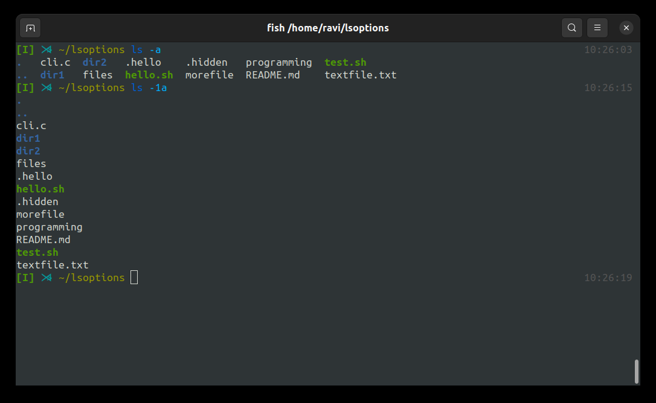Select the green test.sh filename in the listing
Viewport: 656px width, 403px height.
pos(37,252)
